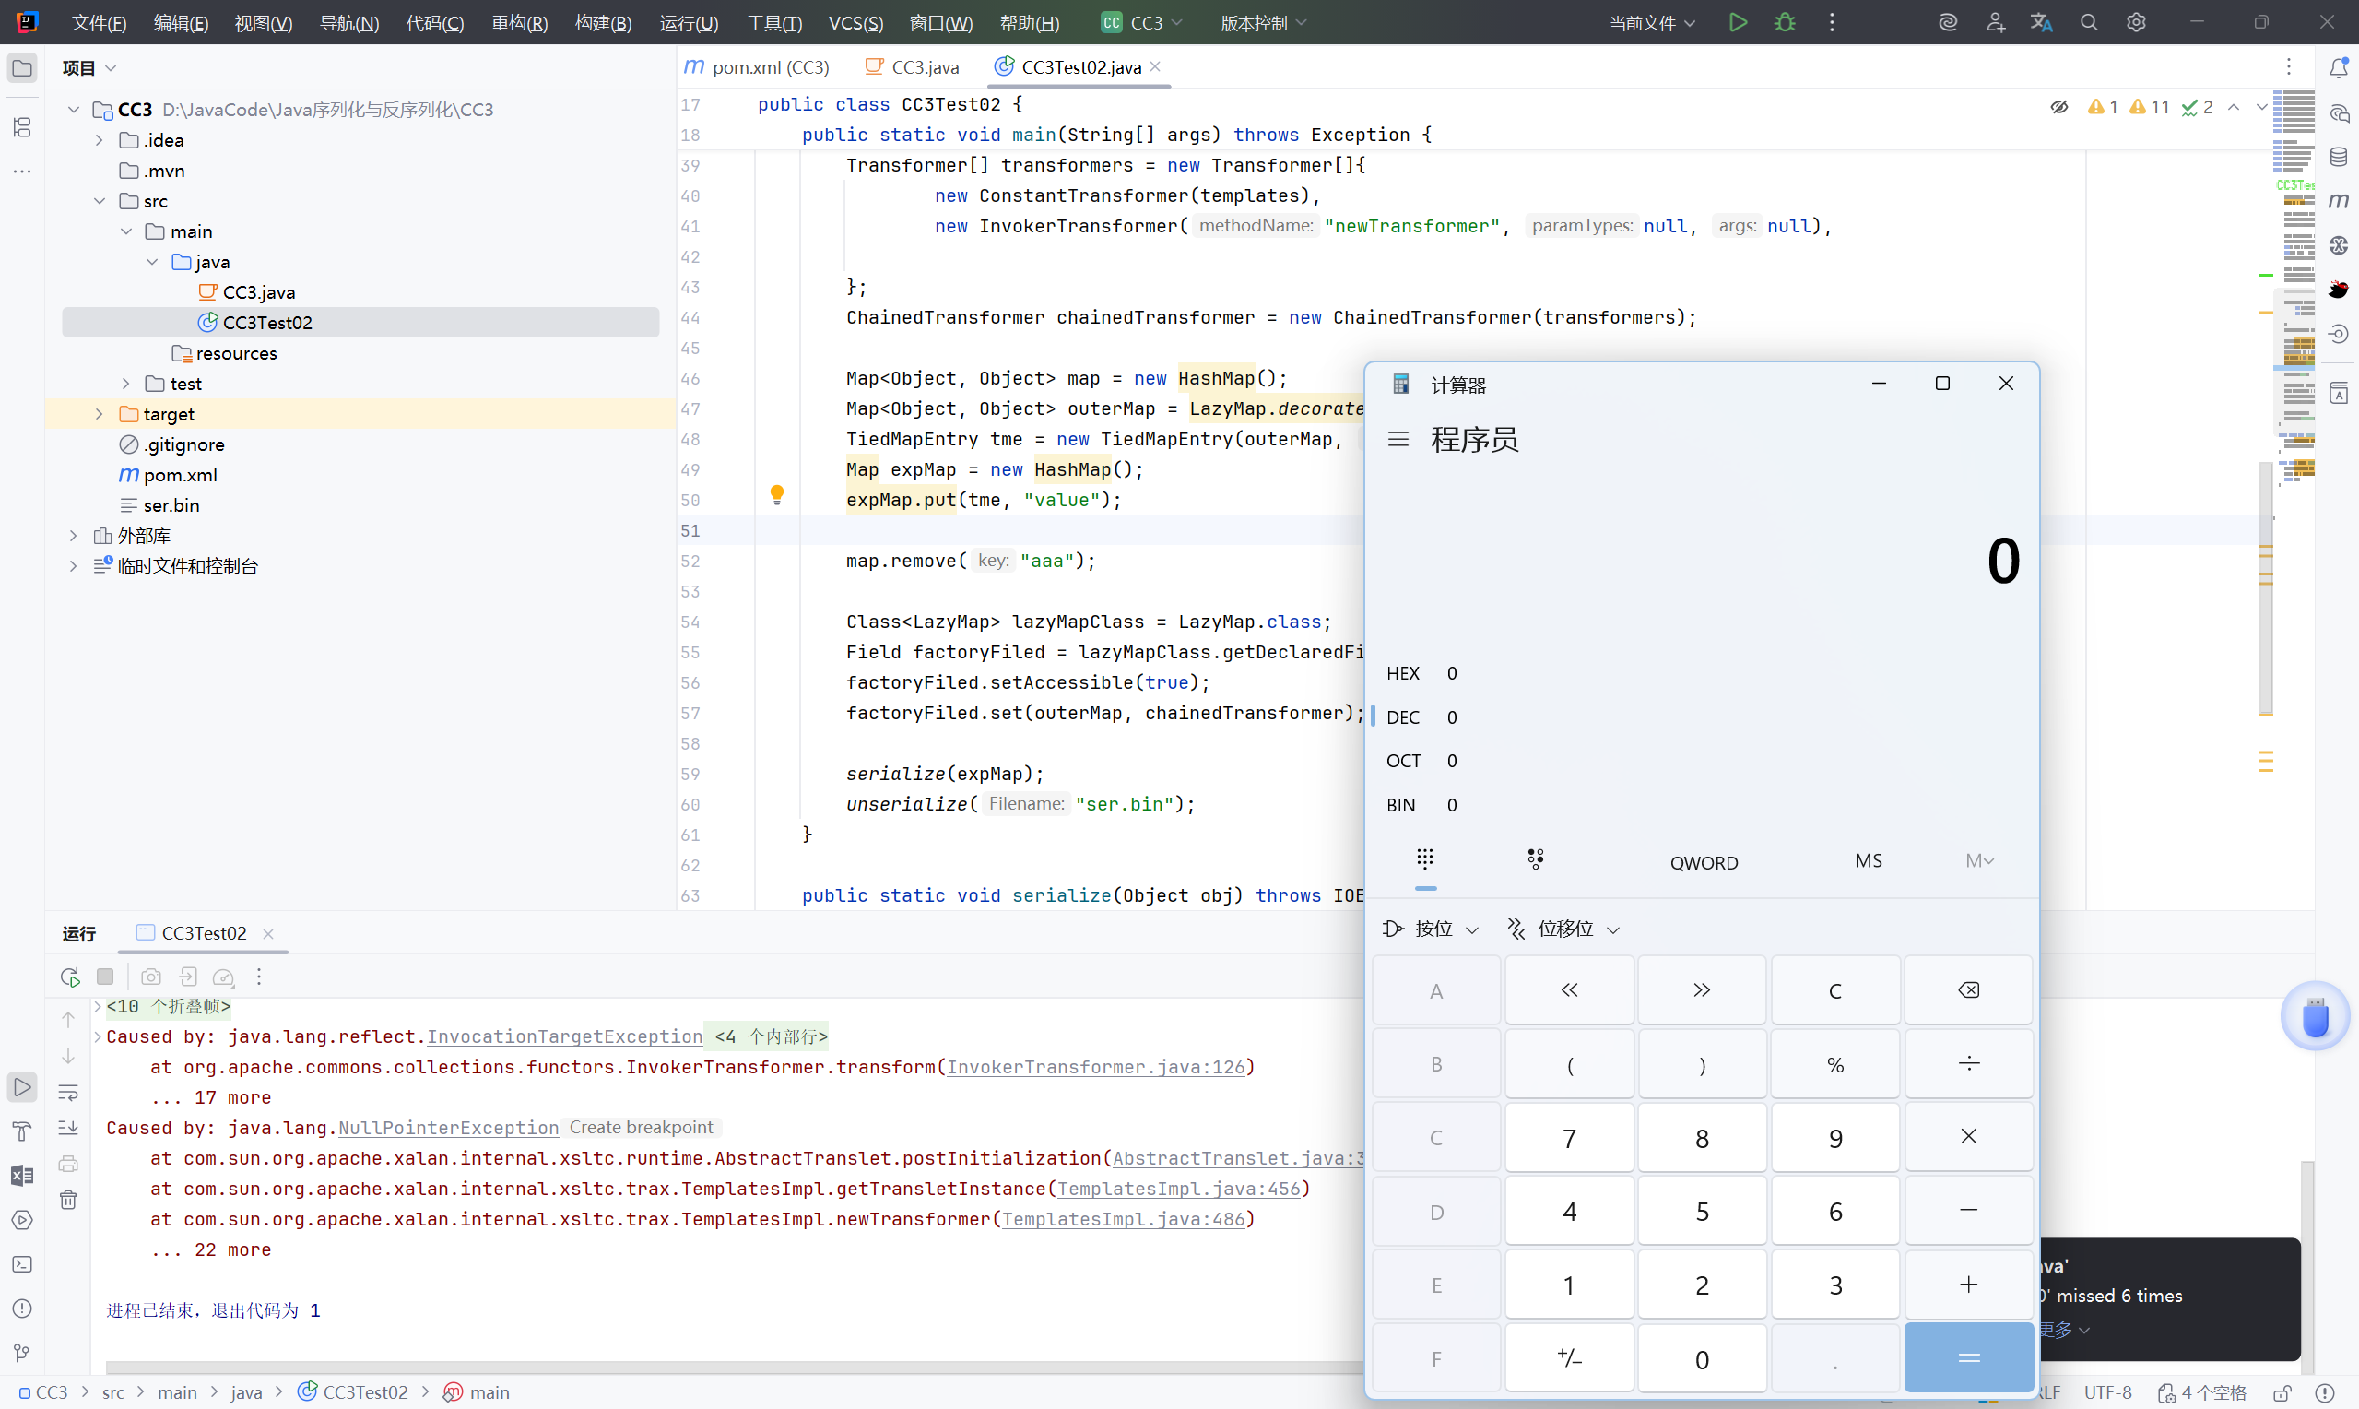The image size is (2359, 1409).
Task: Click the green Run button in toolbar
Action: 1738,23
